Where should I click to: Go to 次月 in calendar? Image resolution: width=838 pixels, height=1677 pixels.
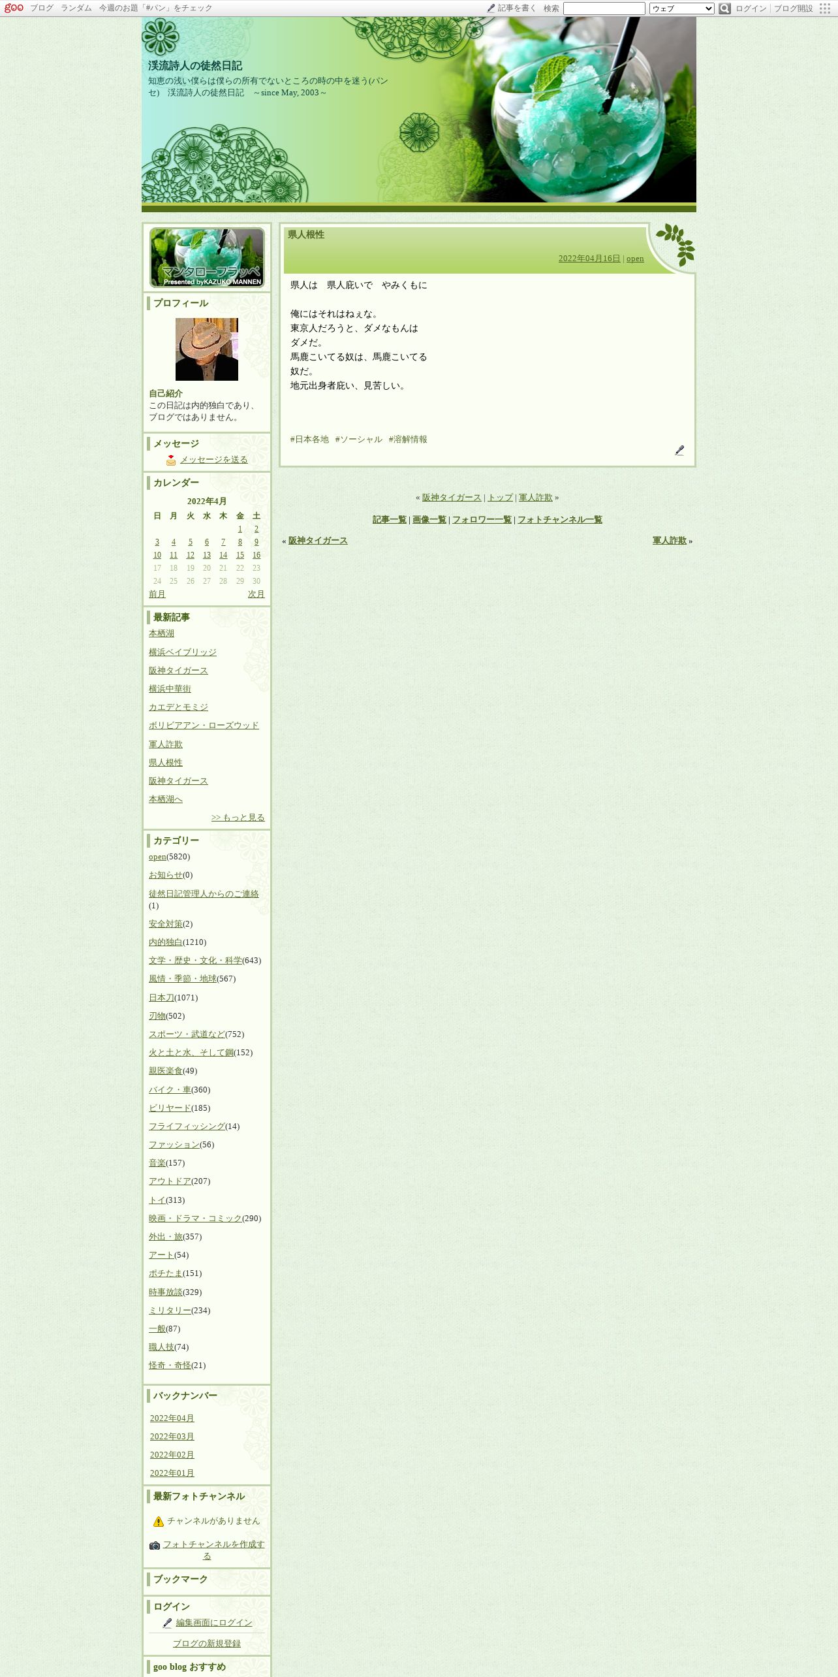[x=256, y=594]
